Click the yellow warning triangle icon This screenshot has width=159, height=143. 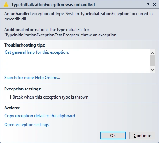point(6,5)
